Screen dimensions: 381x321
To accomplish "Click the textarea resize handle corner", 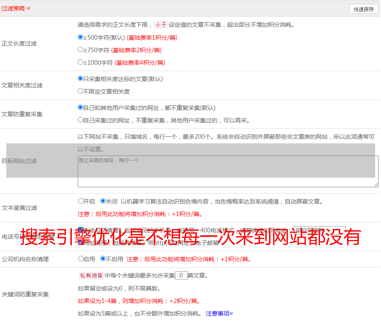I will point(376,185).
